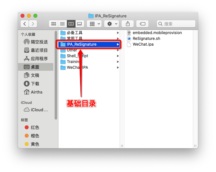Open 文稿 in sidebar
216x172 pixels.
[36, 75]
